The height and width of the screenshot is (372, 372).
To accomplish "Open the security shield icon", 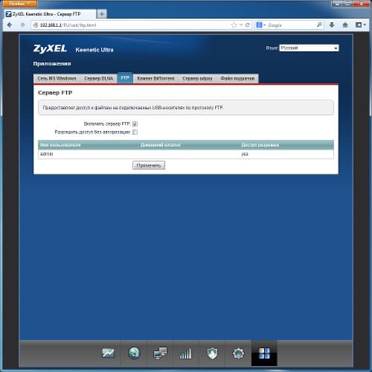I will click(x=212, y=353).
